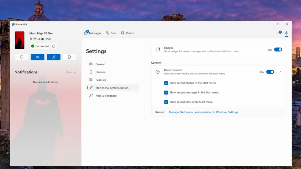Screen dimensions: 301x169
Task: Turn off the Badges toggle
Action: [x=278, y=50]
